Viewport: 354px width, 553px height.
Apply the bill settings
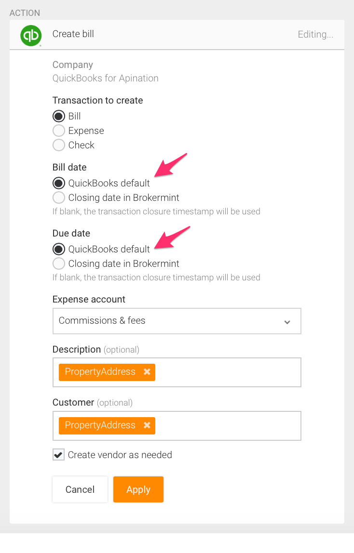138,489
